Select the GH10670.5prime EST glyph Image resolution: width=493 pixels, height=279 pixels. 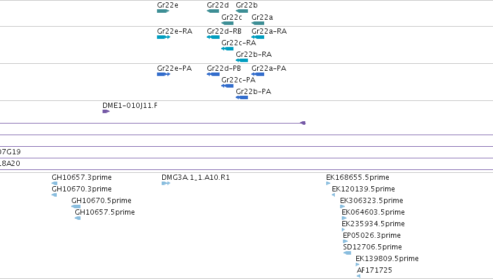[x=76, y=206]
